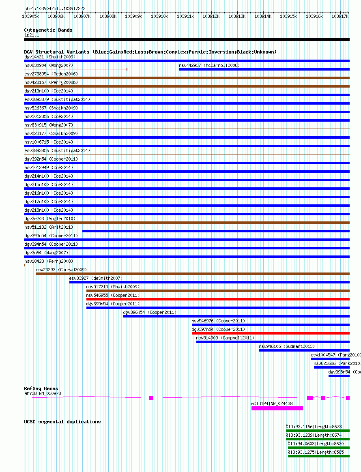361x472 pixels.
Task: Click the %ID:93.1289|Length:8674 duplication label
Action: [314, 435]
